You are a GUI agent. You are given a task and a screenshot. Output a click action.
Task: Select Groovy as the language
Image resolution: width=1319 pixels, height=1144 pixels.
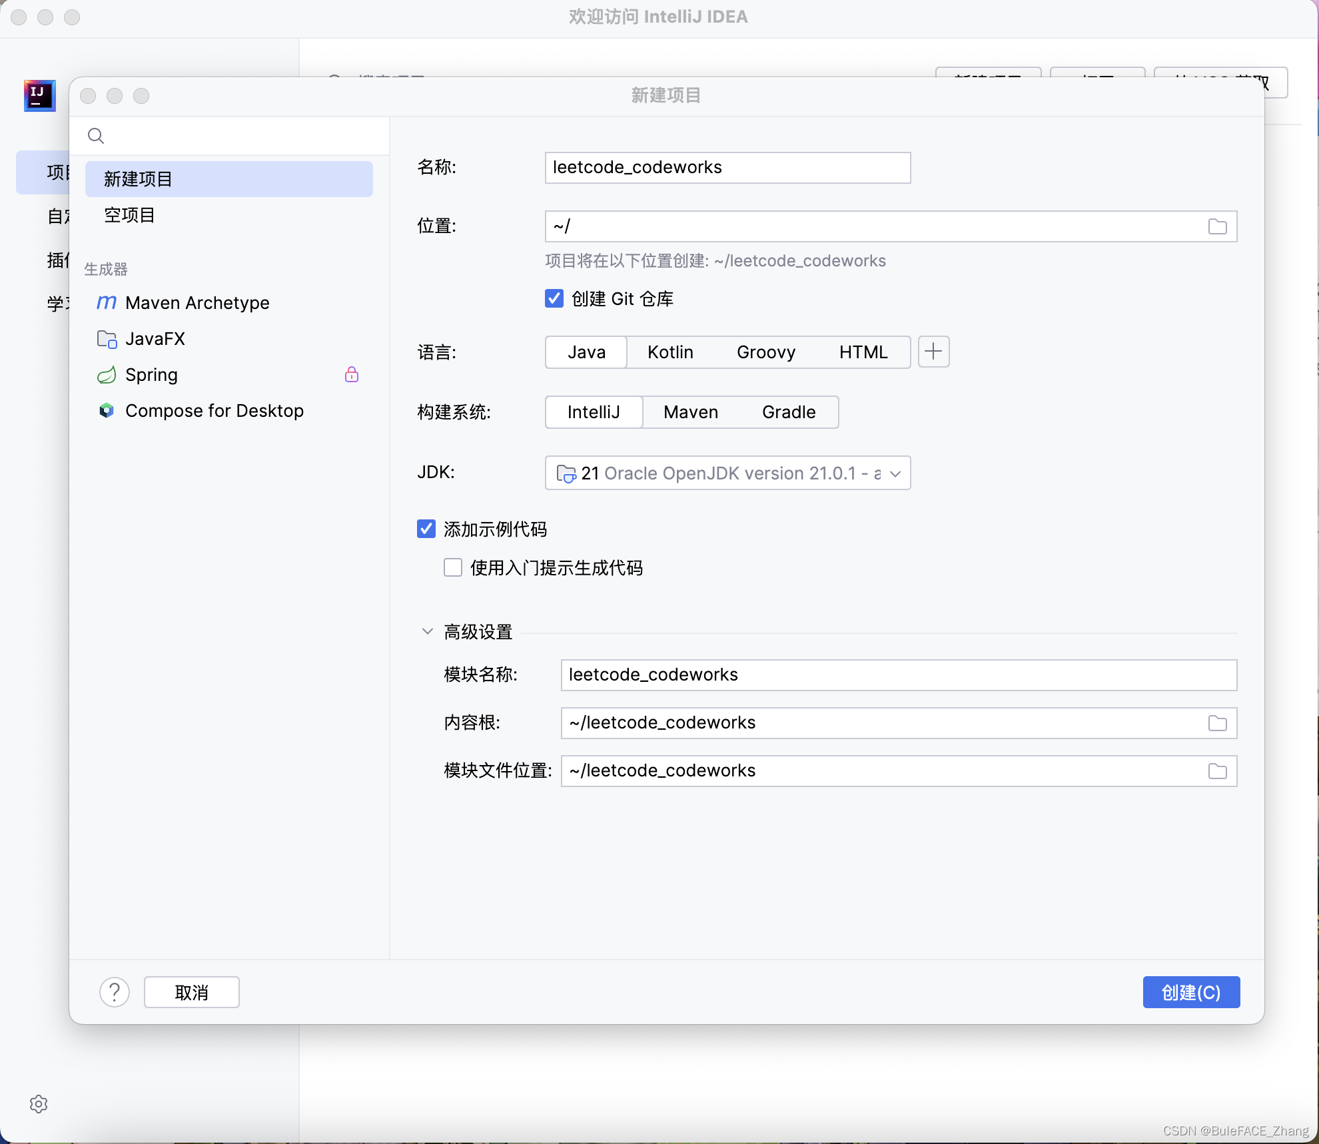point(766,352)
